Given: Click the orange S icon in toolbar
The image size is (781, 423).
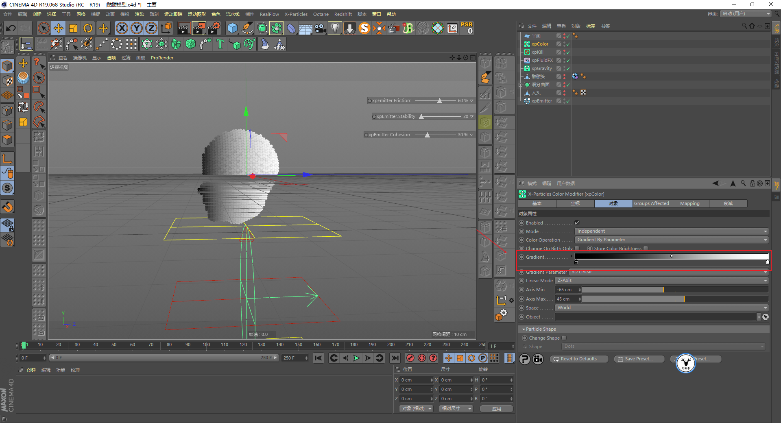Looking at the screenshot, I should click(x=364, y=28).
